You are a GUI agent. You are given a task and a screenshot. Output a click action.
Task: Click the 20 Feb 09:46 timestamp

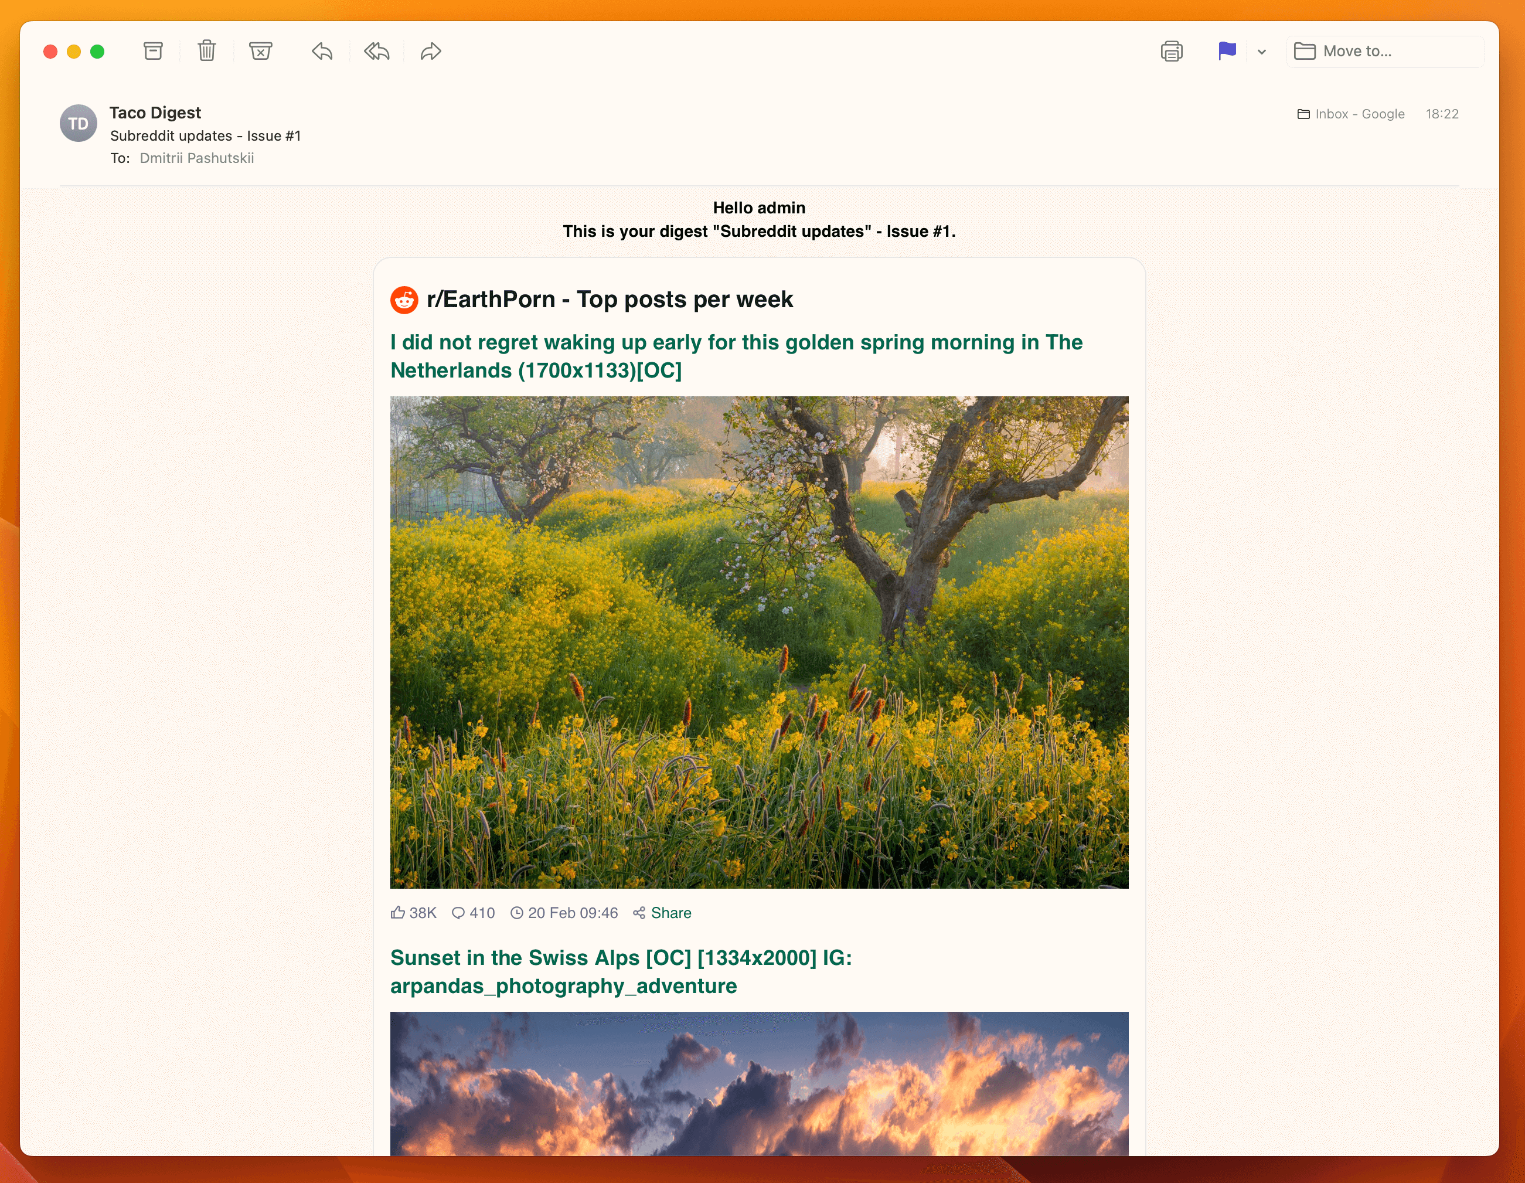click(x=573, y=913)
